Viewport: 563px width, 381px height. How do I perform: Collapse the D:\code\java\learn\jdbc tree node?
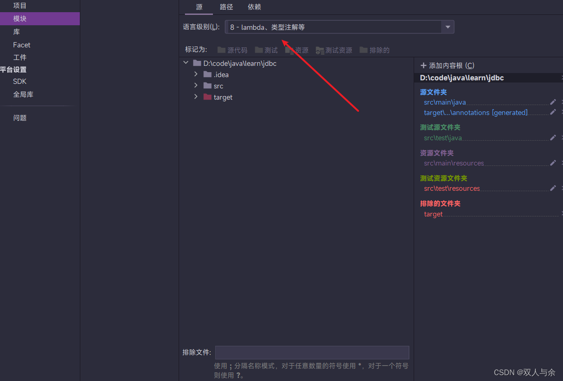(186, 63)
